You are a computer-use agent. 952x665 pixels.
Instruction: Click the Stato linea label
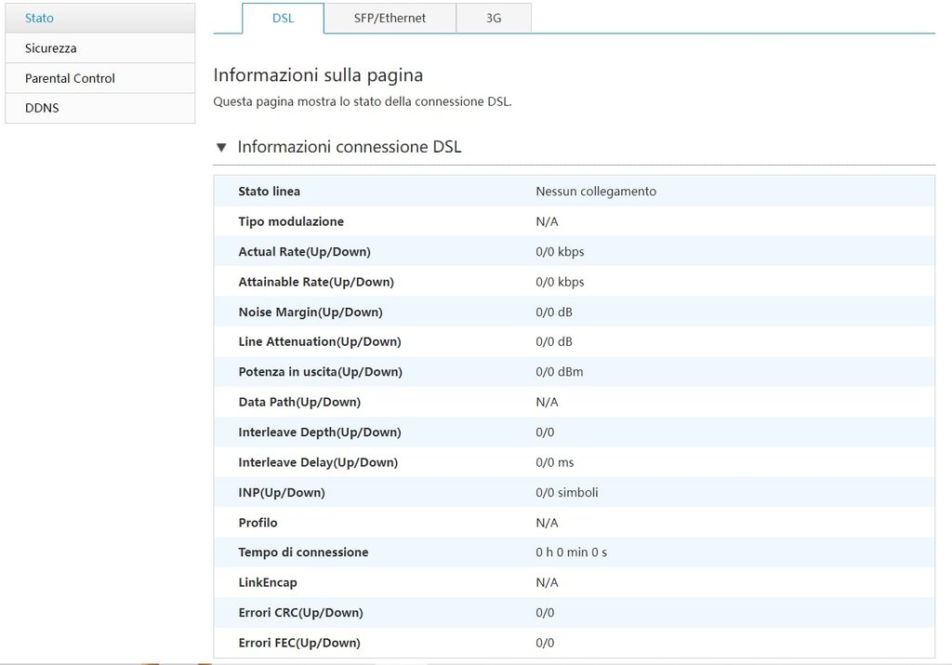(x=269, y=192)
